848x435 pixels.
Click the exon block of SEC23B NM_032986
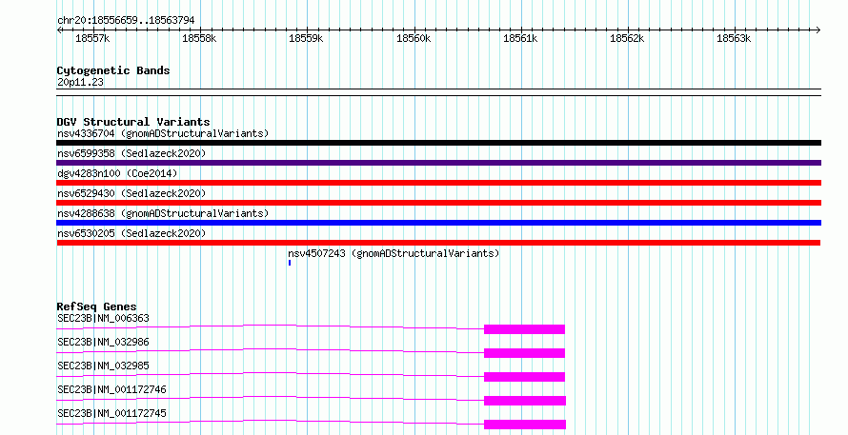[524, 353]
